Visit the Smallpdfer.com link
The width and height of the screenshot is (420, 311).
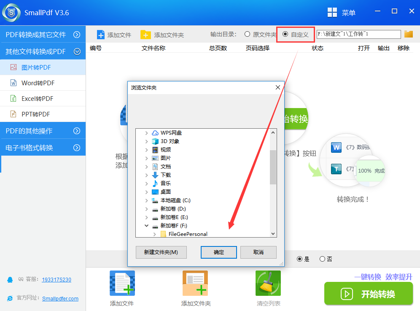pyautogui.click(x=60, y=299)
